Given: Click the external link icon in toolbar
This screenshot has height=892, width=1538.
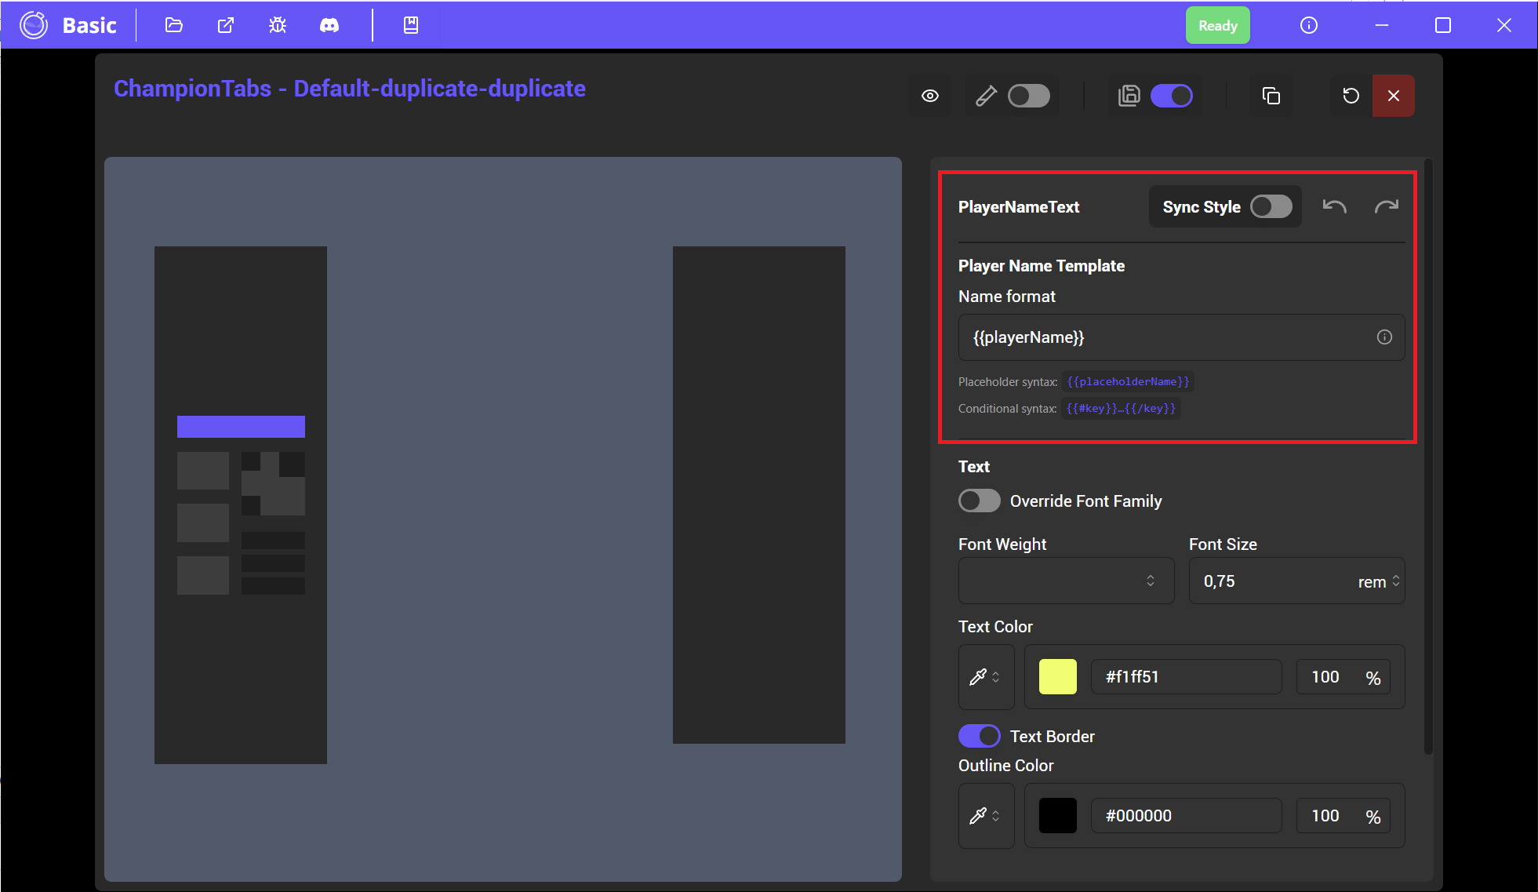Looking at the screenshot, I should (226, 25).
